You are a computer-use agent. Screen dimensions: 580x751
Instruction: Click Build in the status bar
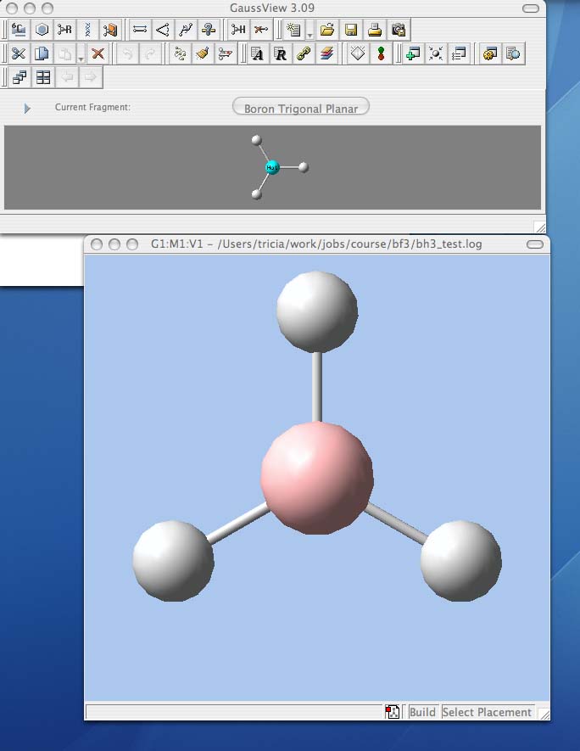click(x=422, y=712)
